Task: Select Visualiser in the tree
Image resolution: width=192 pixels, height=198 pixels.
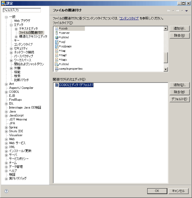Action: point(16,135)
